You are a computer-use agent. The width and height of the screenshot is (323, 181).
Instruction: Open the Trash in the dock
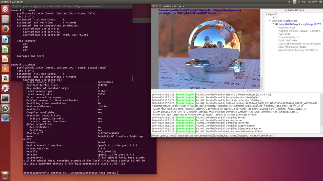(x=5, y=176)
